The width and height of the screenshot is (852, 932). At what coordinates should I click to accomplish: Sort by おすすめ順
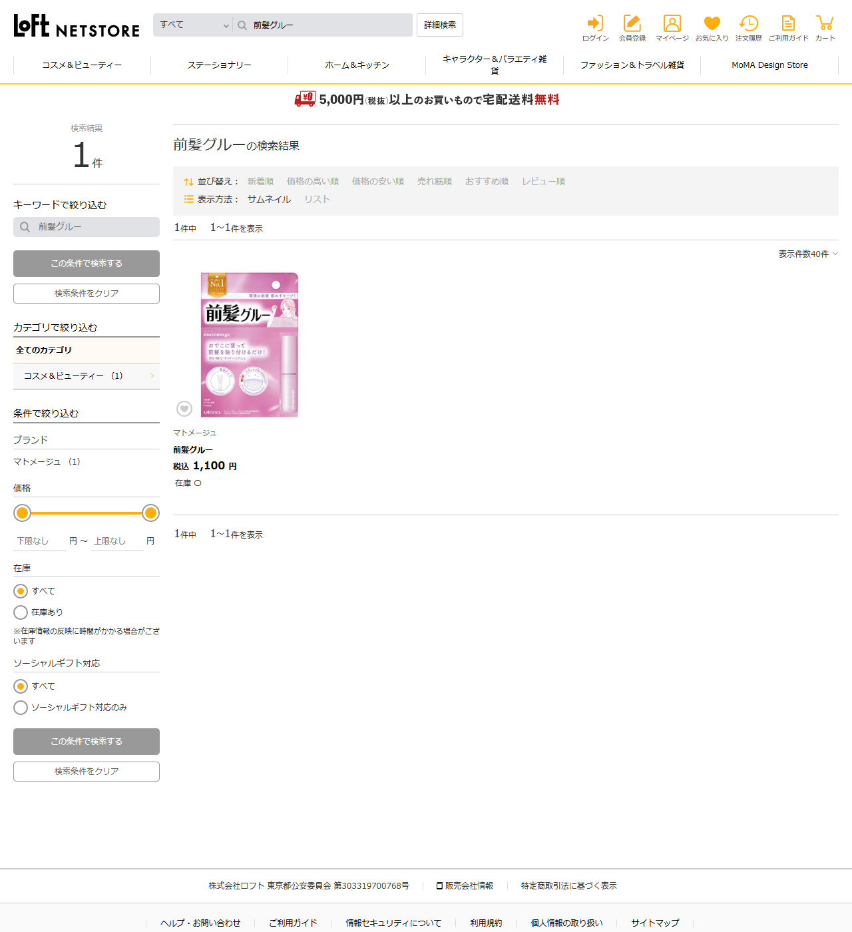click(x=487, y=182)
